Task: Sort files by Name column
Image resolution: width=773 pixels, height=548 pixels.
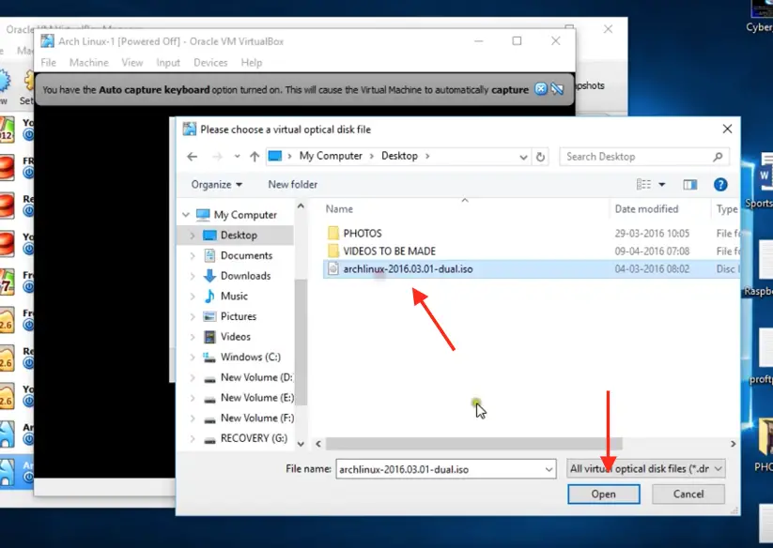Action: [x=339, y=208]
